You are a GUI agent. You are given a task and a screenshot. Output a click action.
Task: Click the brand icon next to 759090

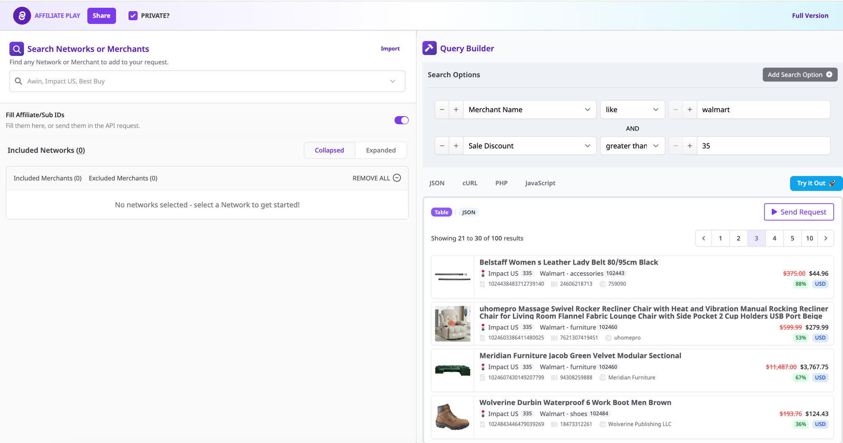(603, 284)
